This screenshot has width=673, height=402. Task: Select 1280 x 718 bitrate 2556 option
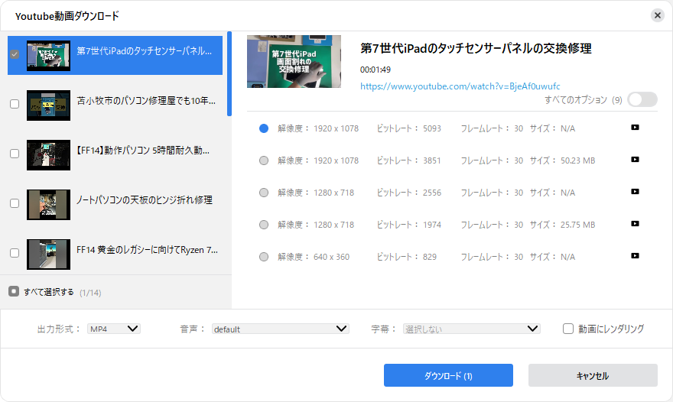264,193
